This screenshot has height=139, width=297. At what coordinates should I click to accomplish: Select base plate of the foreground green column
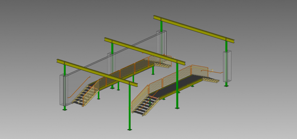[130, 130]
